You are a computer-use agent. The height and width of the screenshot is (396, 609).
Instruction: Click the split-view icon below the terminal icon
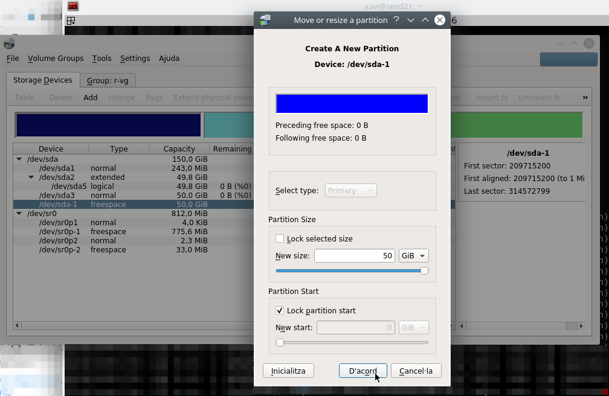[x=71, y=21]
